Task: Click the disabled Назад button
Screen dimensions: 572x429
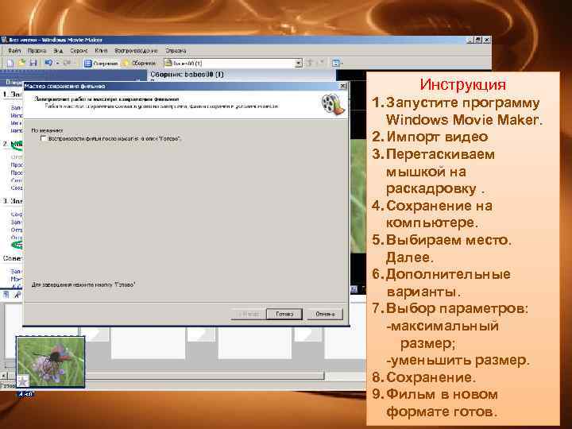Action: click(x=249, y=314)
